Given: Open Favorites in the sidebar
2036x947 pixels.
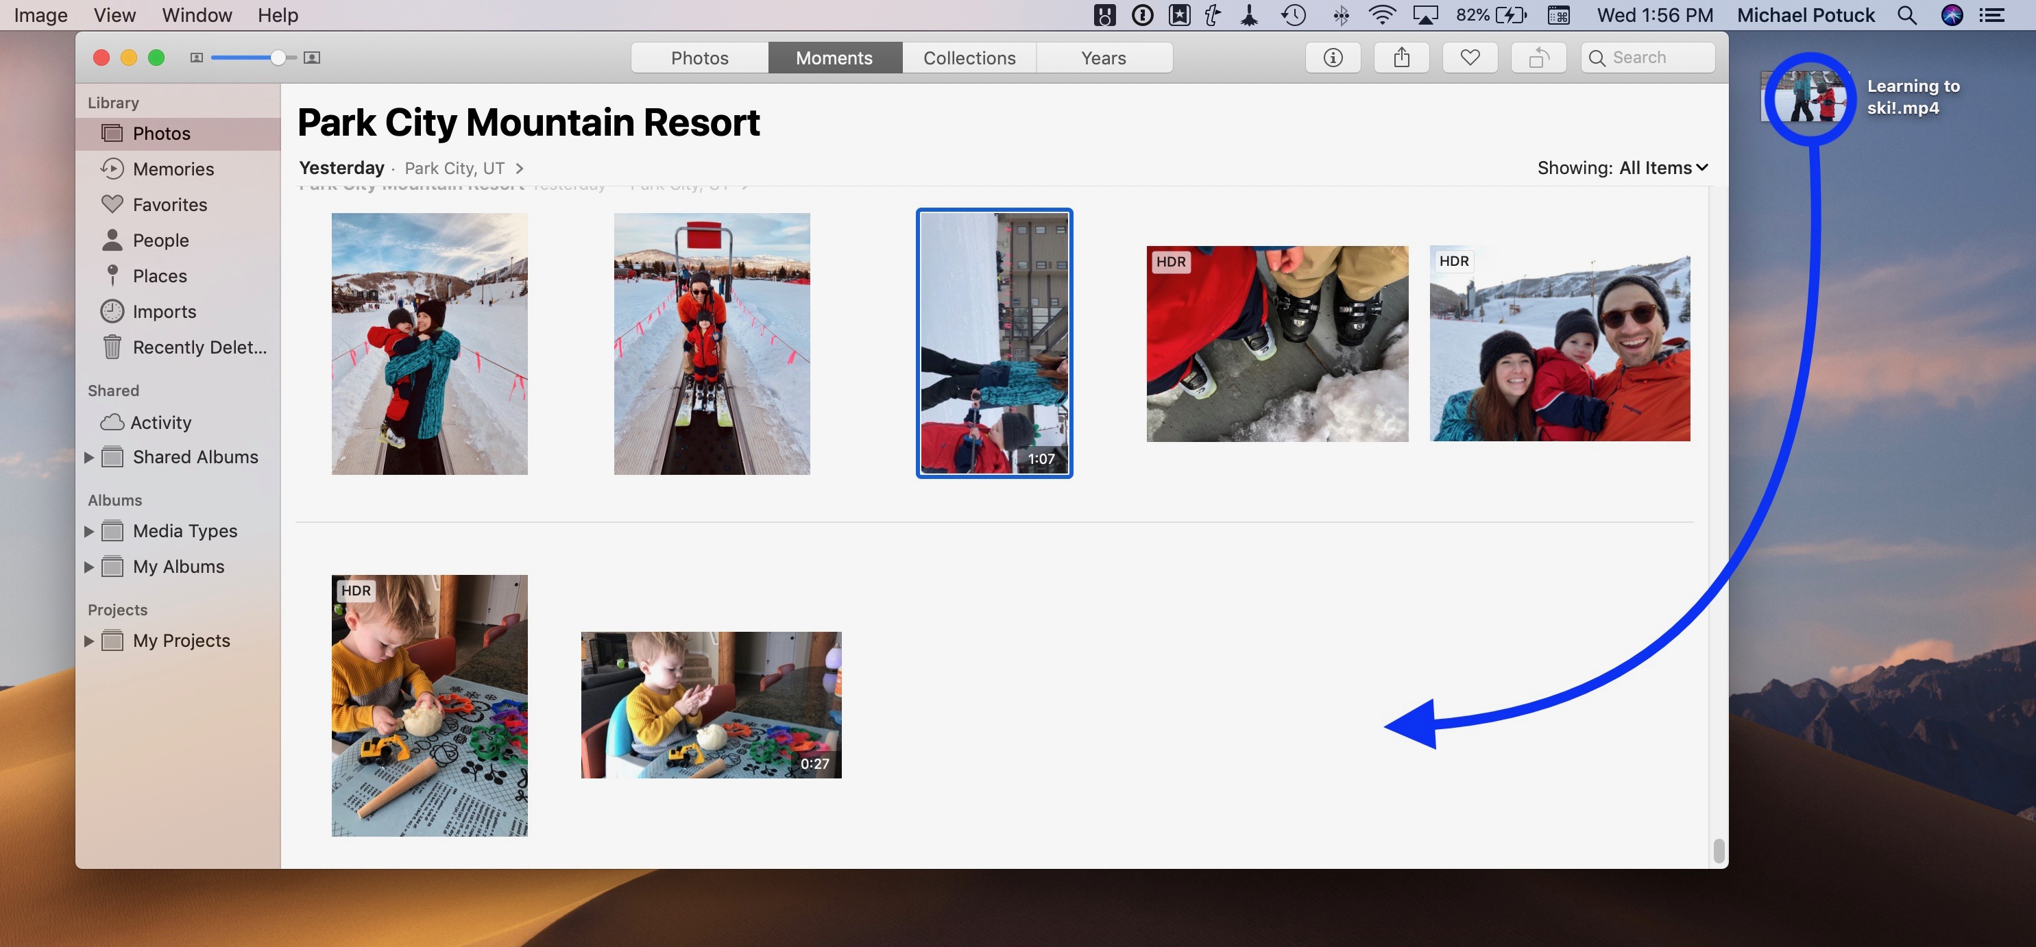Looking at the screenshot, I should pyautogui.click(x=179, y=205).
